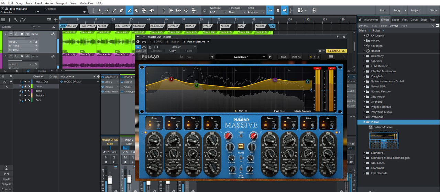Mute the green ритм track
The width and height of the screenshot is (440, 192).
click(11, 34)
